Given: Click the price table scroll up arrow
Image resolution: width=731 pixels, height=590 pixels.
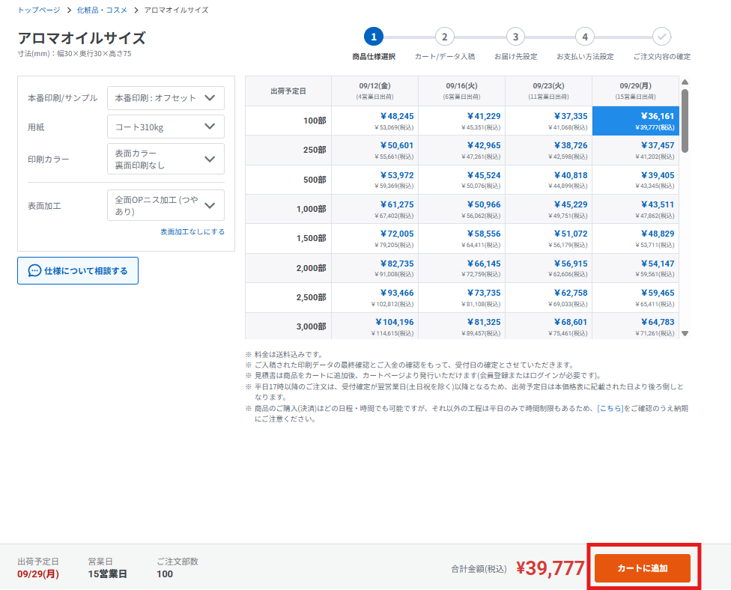Looking at the screenshot, I should tap(685, 82).
